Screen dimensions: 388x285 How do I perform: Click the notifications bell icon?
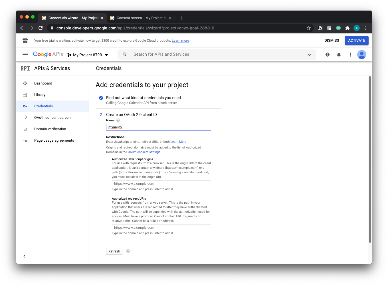coord(339,55)
